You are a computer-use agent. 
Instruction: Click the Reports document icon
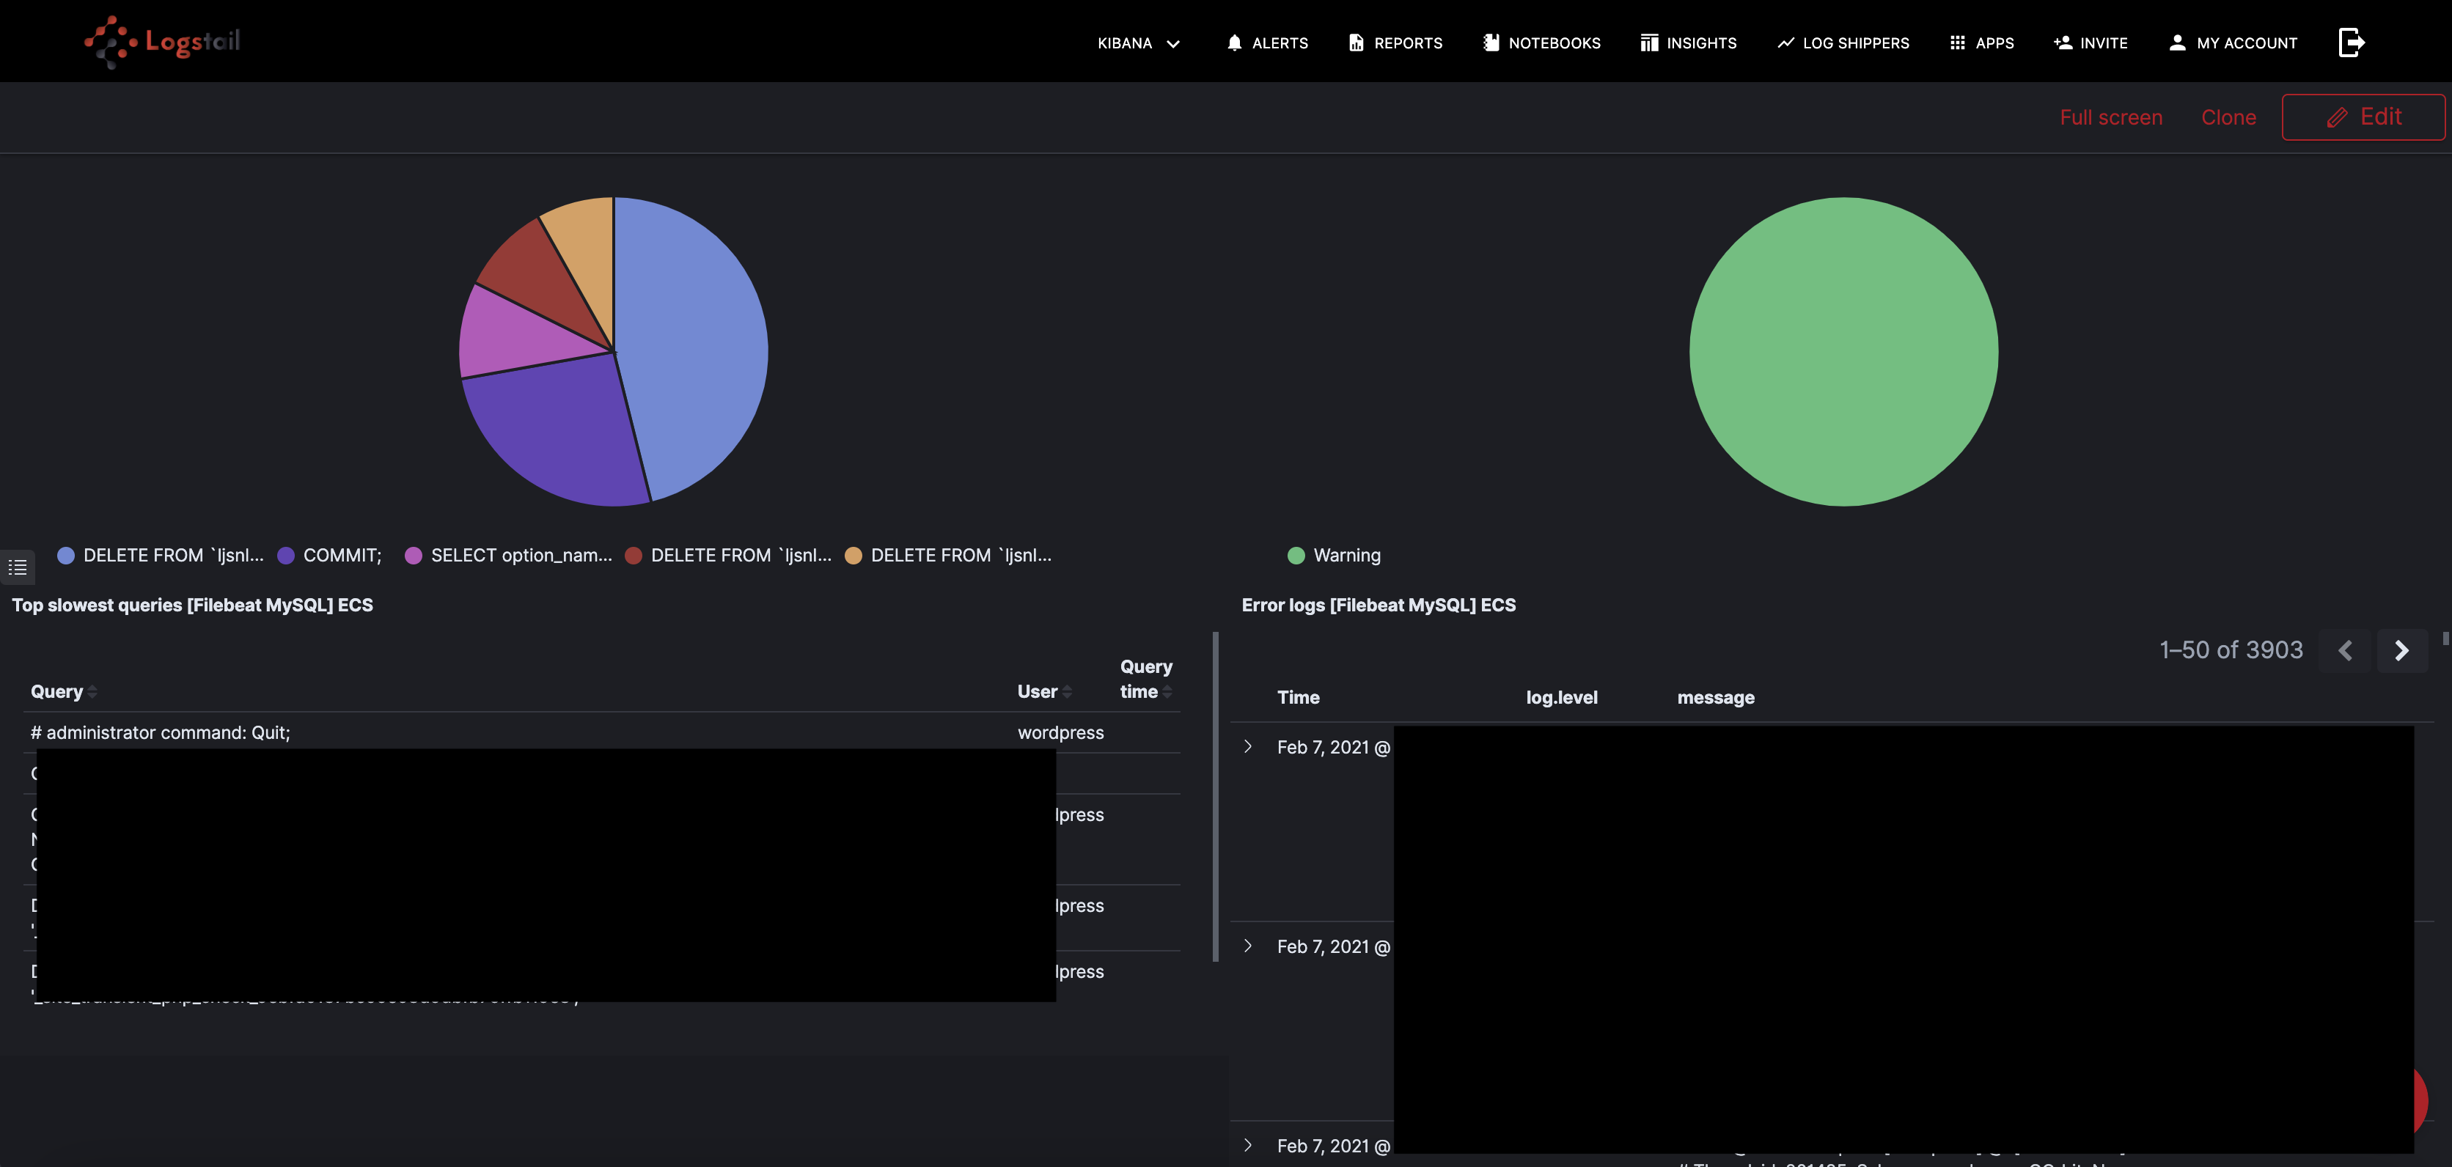1356,43
